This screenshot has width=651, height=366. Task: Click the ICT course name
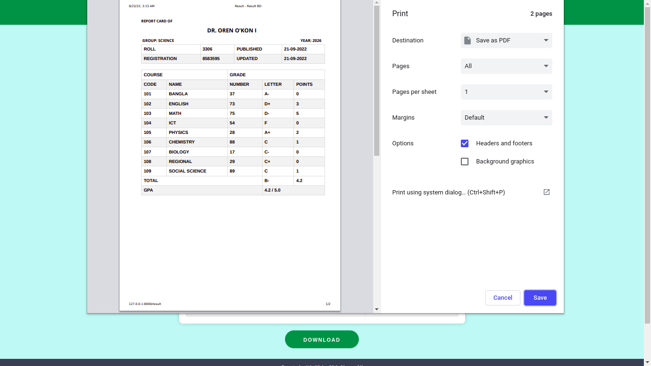pyautogui.click(x=172, y=123)
